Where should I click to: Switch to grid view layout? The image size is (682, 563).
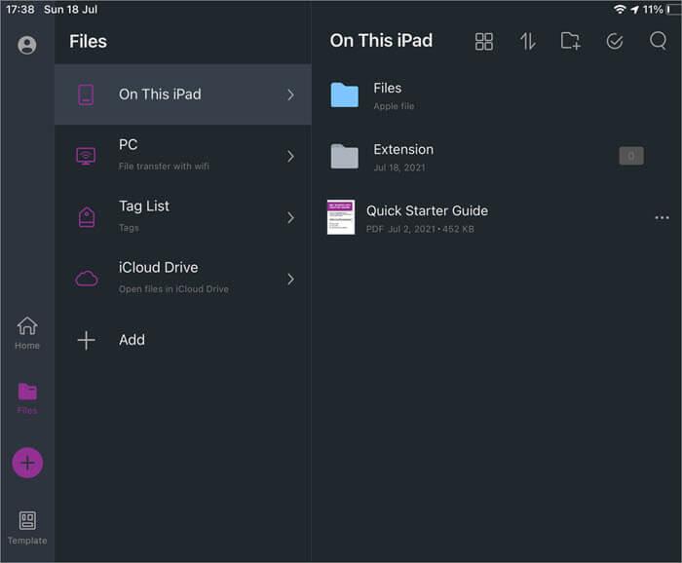pos(484,41)
